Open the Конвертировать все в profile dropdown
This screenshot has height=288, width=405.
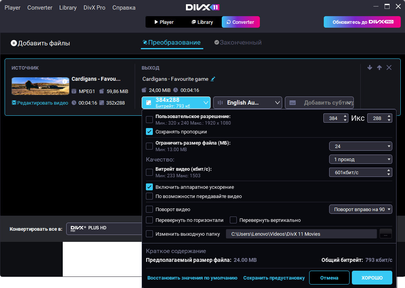coord(104,229)
